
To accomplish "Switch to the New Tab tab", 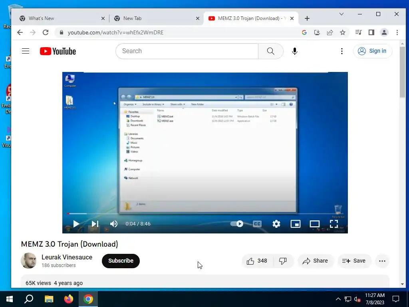I will [x=156, y=18].
